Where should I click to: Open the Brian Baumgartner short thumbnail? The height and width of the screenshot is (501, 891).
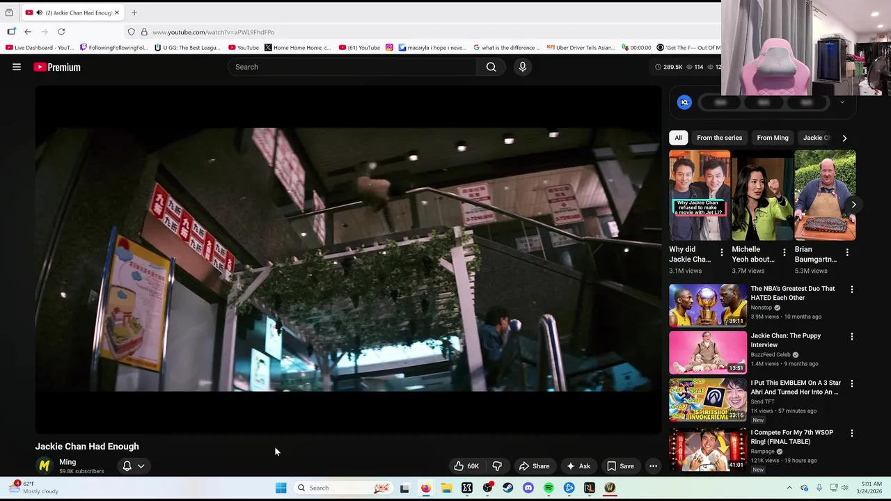[825, 196]
